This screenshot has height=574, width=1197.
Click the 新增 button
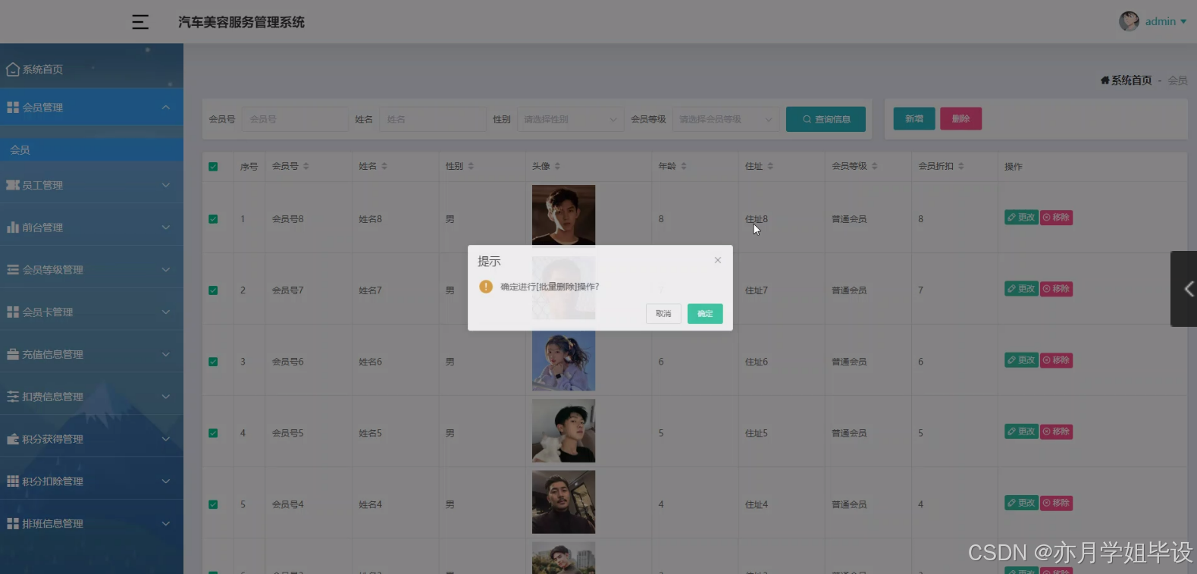tap(914, 119)
